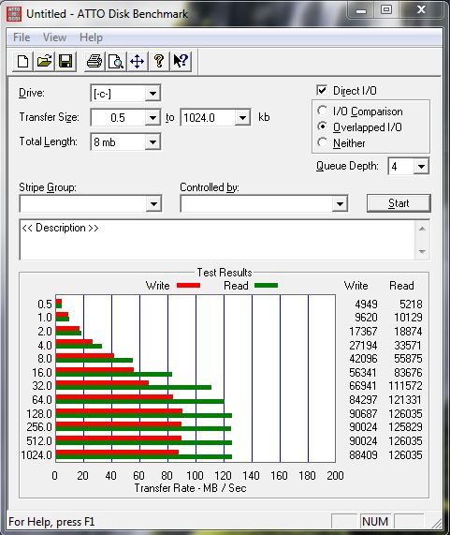
Task: Choose the Neither radio option
Action: [x=322, y=142]
